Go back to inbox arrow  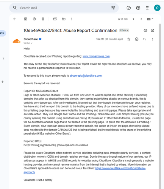(15, 19)
